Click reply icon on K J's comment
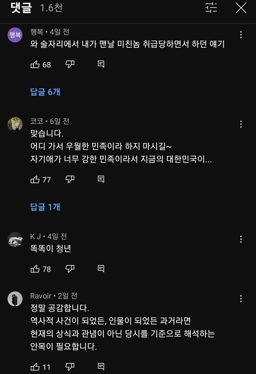Screen dimensions: 256x374 pos(101,269)
